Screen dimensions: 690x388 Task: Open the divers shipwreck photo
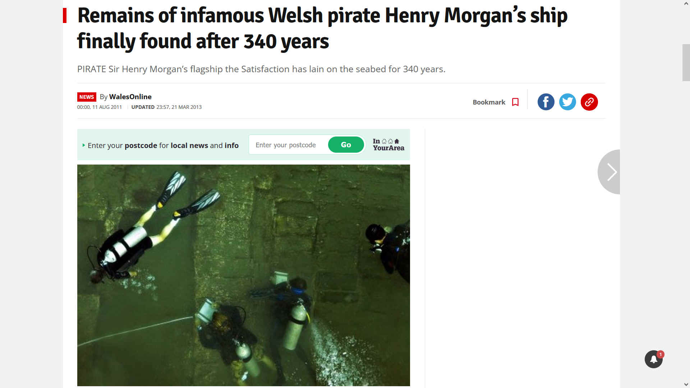[243, 275]
